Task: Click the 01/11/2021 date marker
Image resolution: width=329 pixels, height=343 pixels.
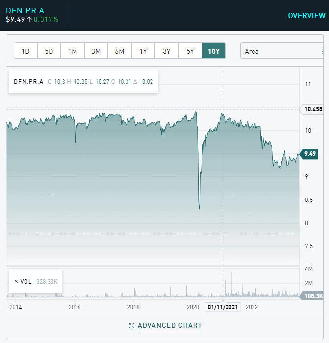Action: point(223,307)
